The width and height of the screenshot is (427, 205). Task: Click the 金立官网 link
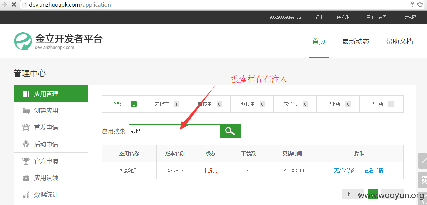coord(408,17)
